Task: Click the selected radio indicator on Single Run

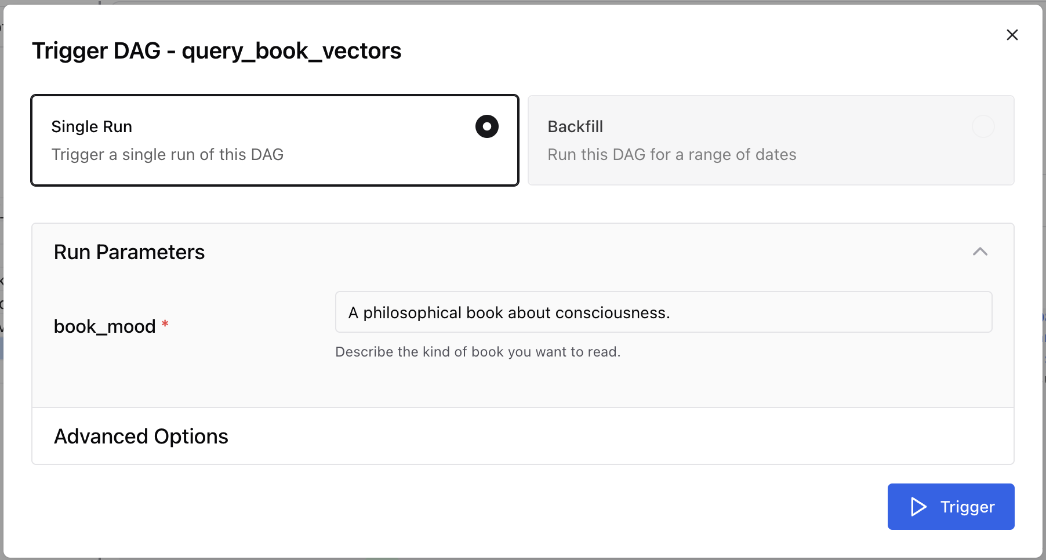Action: click(x=486, y=126)
